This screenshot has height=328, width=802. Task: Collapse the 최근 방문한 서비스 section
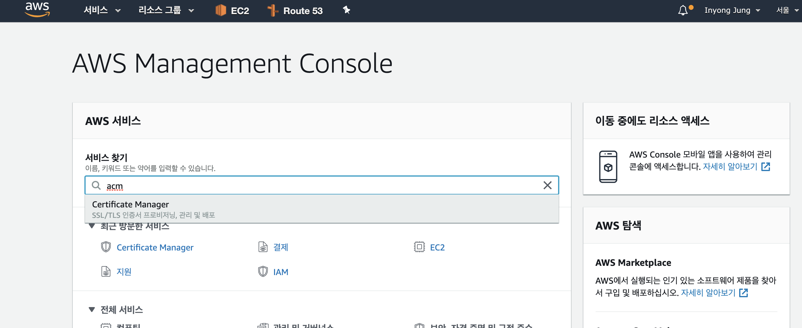pyautogui.click(x=91, y=226)
